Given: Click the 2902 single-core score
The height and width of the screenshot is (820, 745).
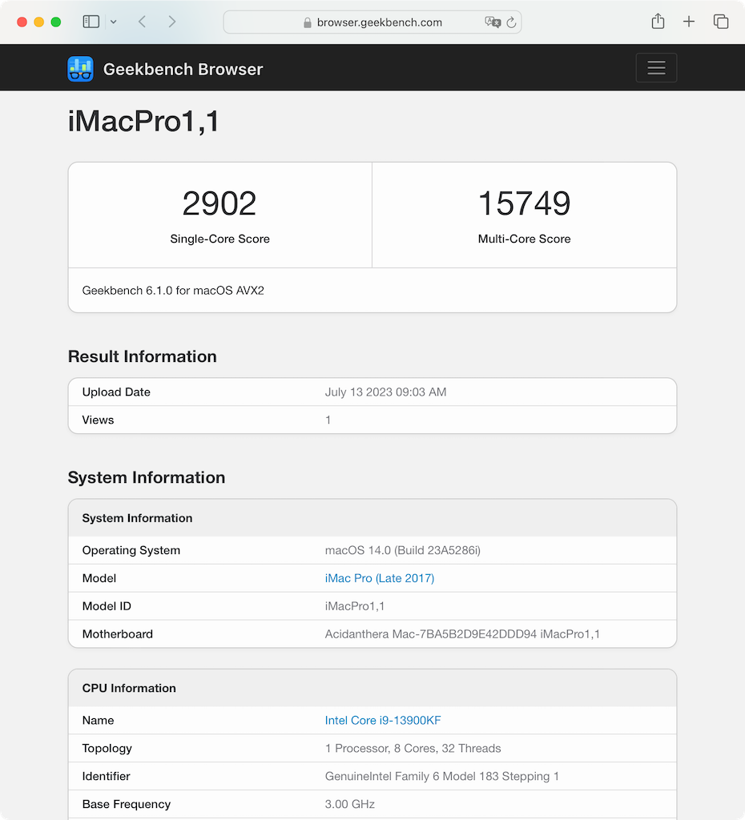Looking at the screenshot, I should (x=219, y=203).
